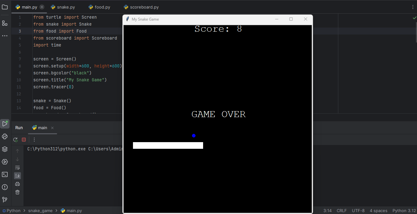Rerun the main script
The image size is (417, 214).
[16, 140]
